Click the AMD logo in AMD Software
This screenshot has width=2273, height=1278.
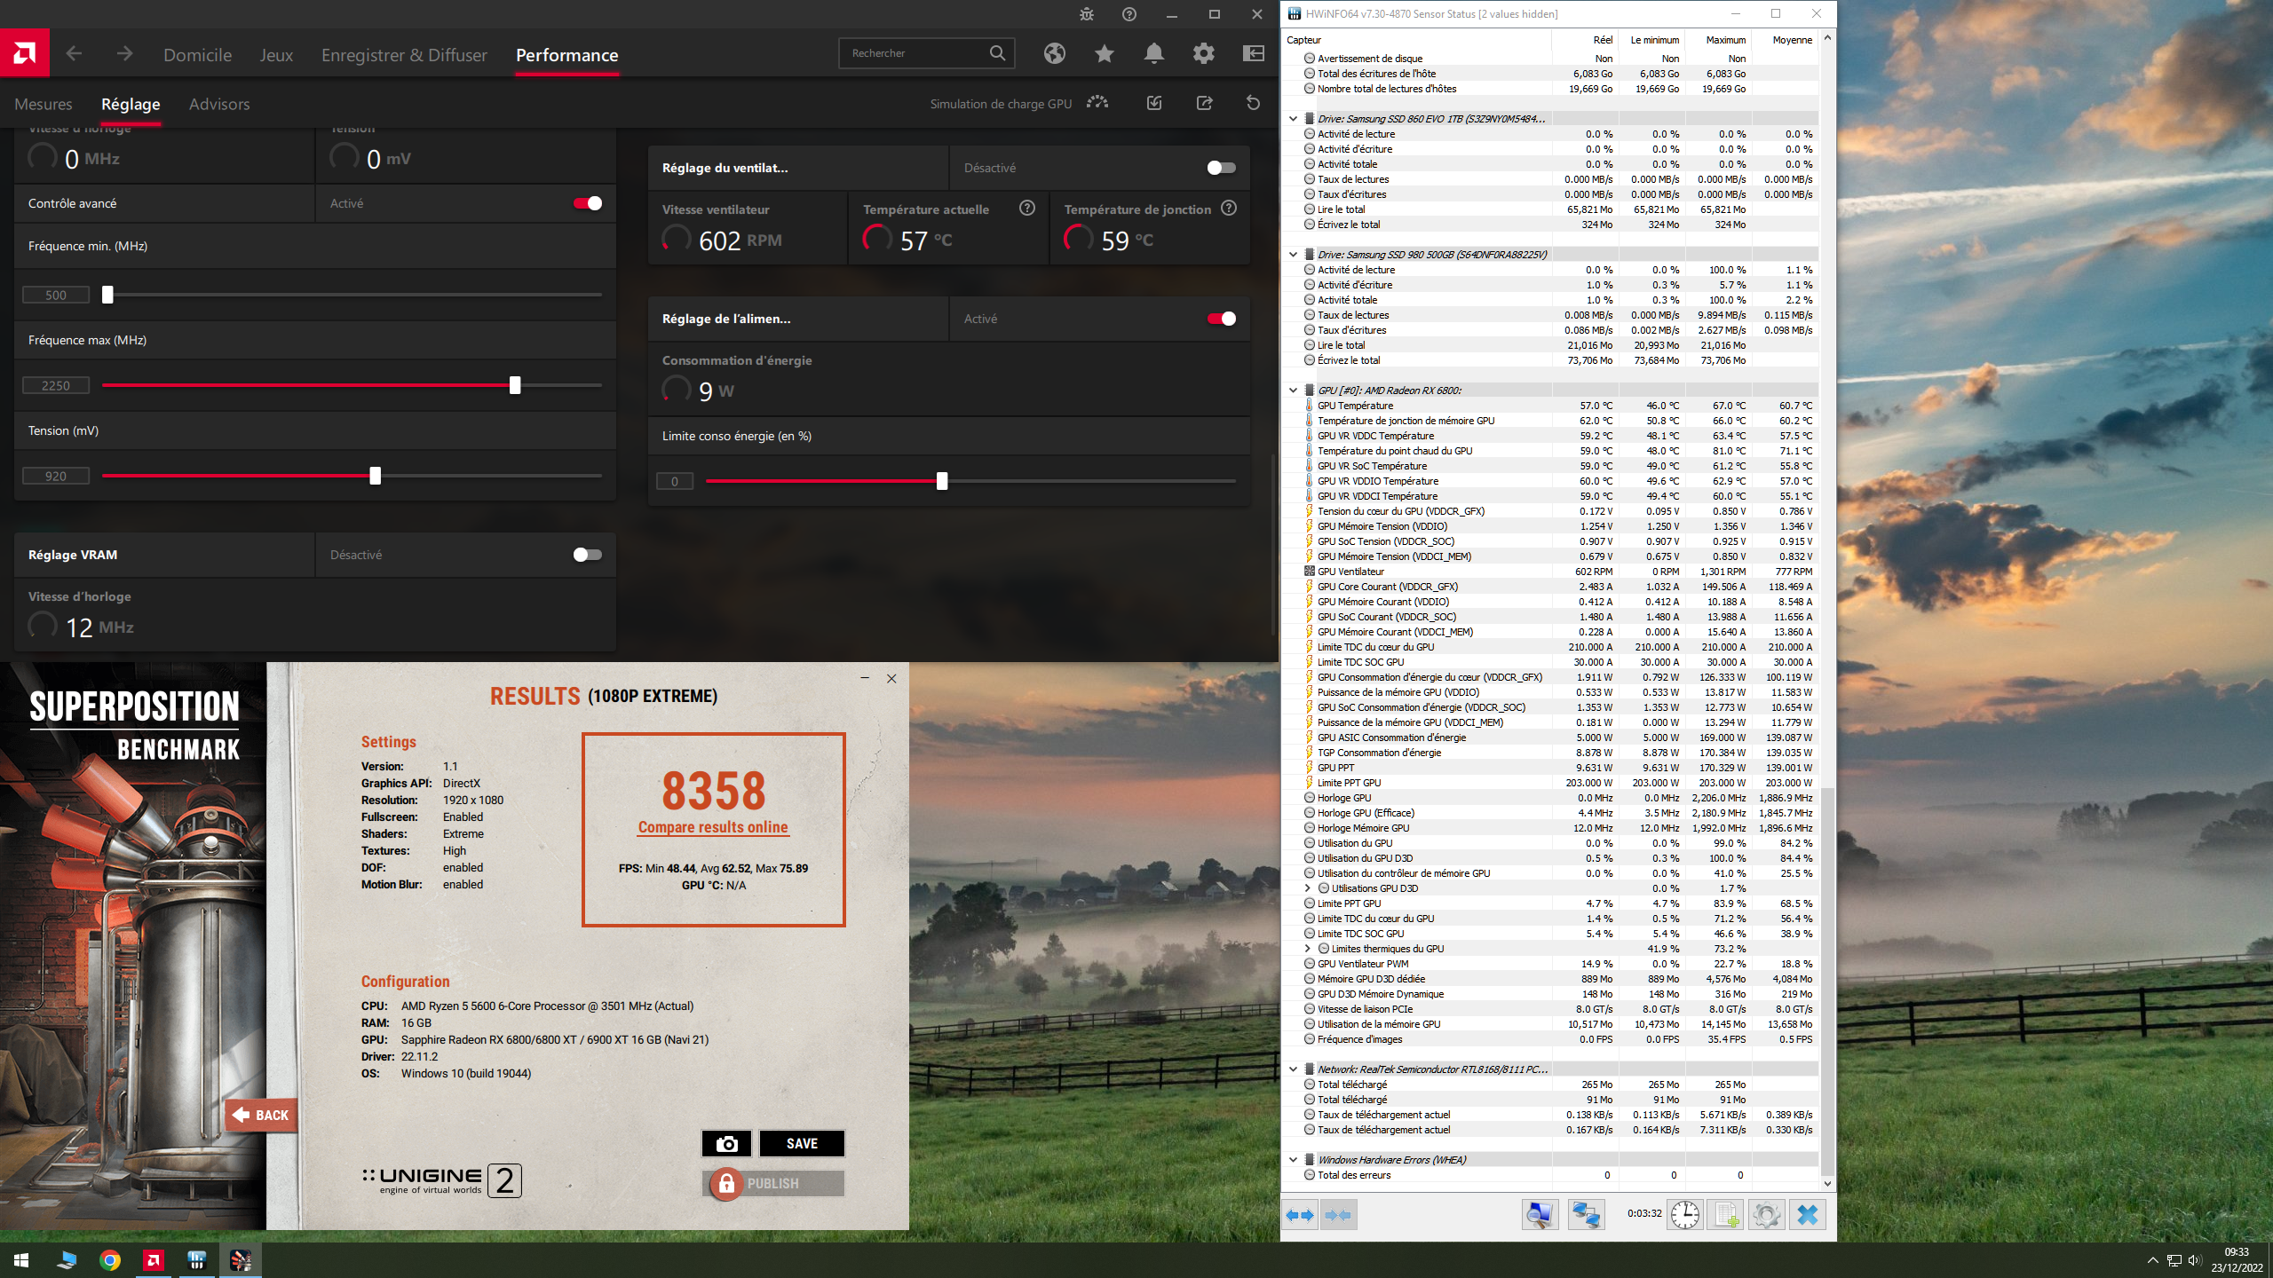(25, 53)
